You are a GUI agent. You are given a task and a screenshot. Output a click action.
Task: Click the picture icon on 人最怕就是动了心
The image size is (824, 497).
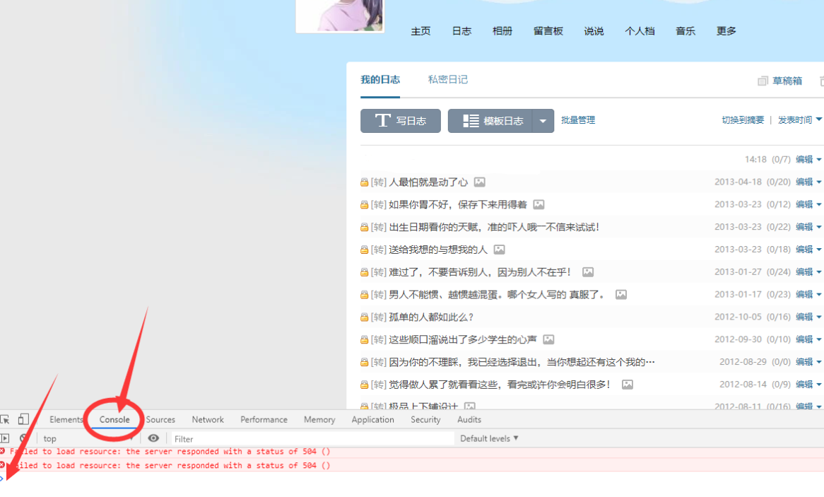pos(479,182)
